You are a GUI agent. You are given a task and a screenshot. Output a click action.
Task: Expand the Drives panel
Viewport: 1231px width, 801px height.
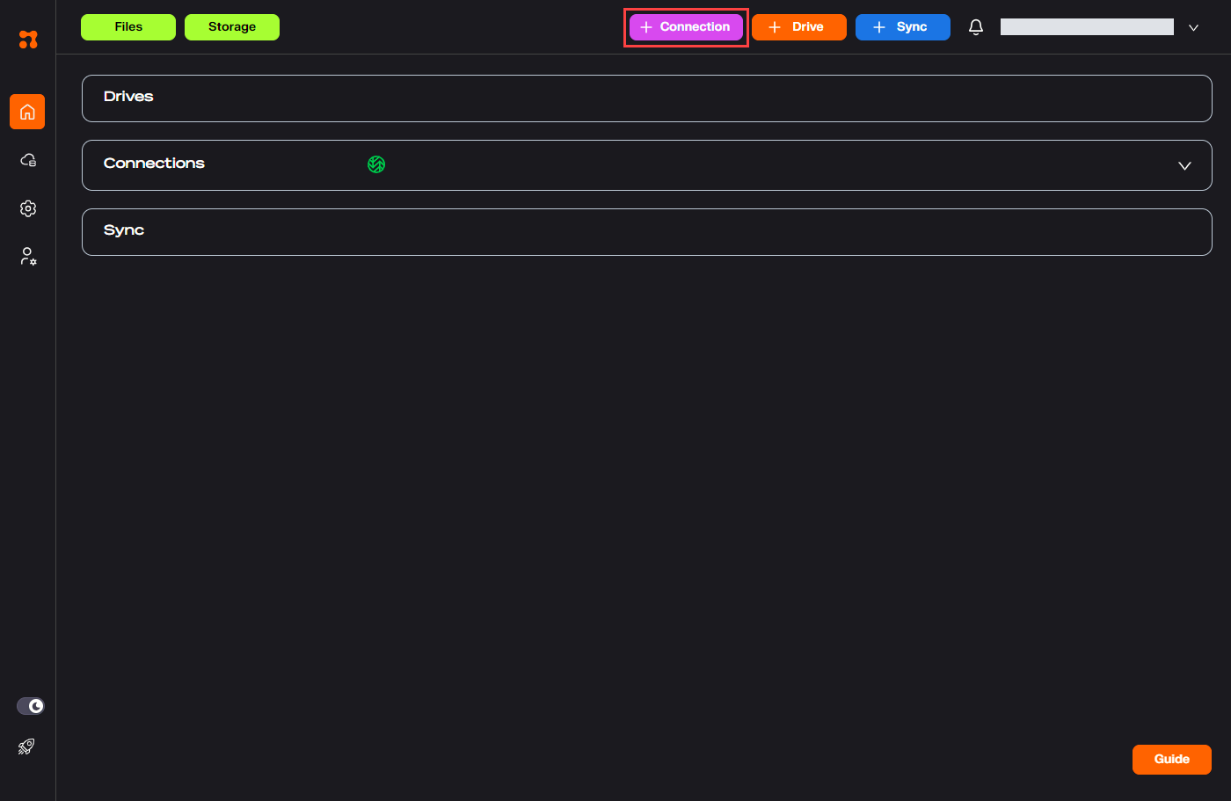[646, 98]
